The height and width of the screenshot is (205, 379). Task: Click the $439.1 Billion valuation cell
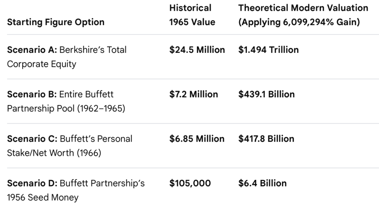coord(266,94)
